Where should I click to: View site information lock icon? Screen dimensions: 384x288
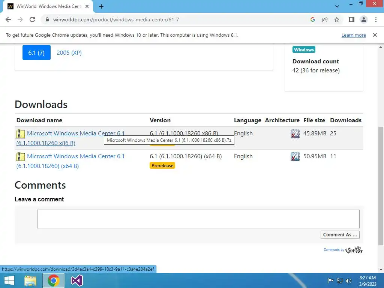[x=47, y=19]
